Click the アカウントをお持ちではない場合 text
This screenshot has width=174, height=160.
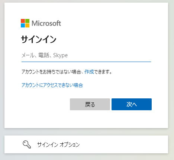click(x=51, y=72)
